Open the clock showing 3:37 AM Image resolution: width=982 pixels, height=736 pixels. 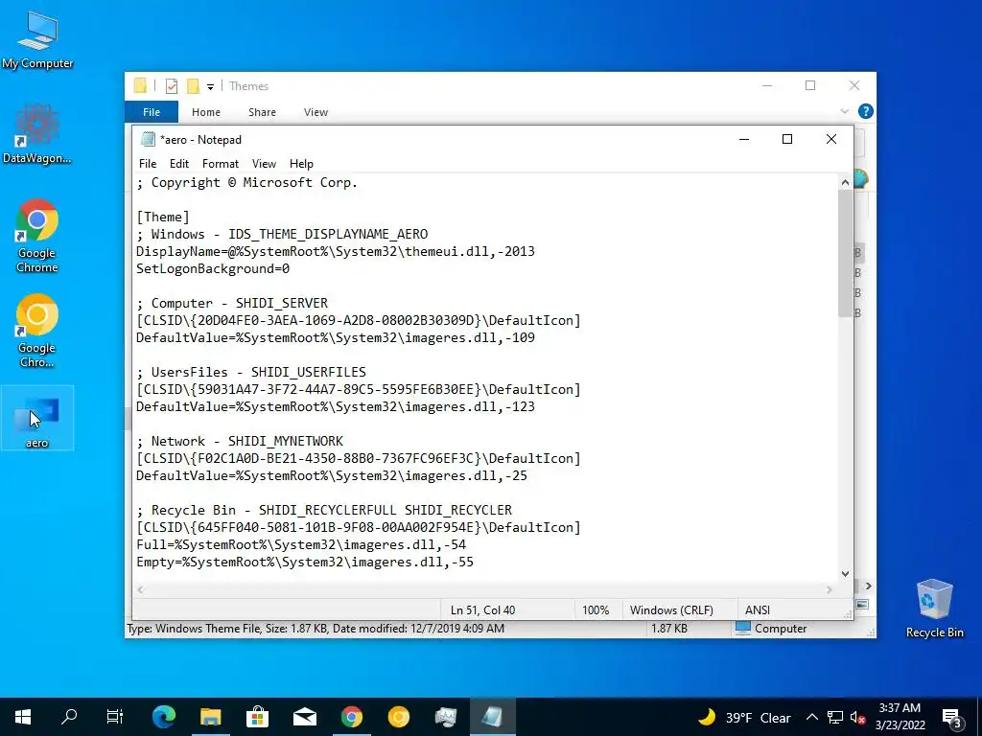900,717
